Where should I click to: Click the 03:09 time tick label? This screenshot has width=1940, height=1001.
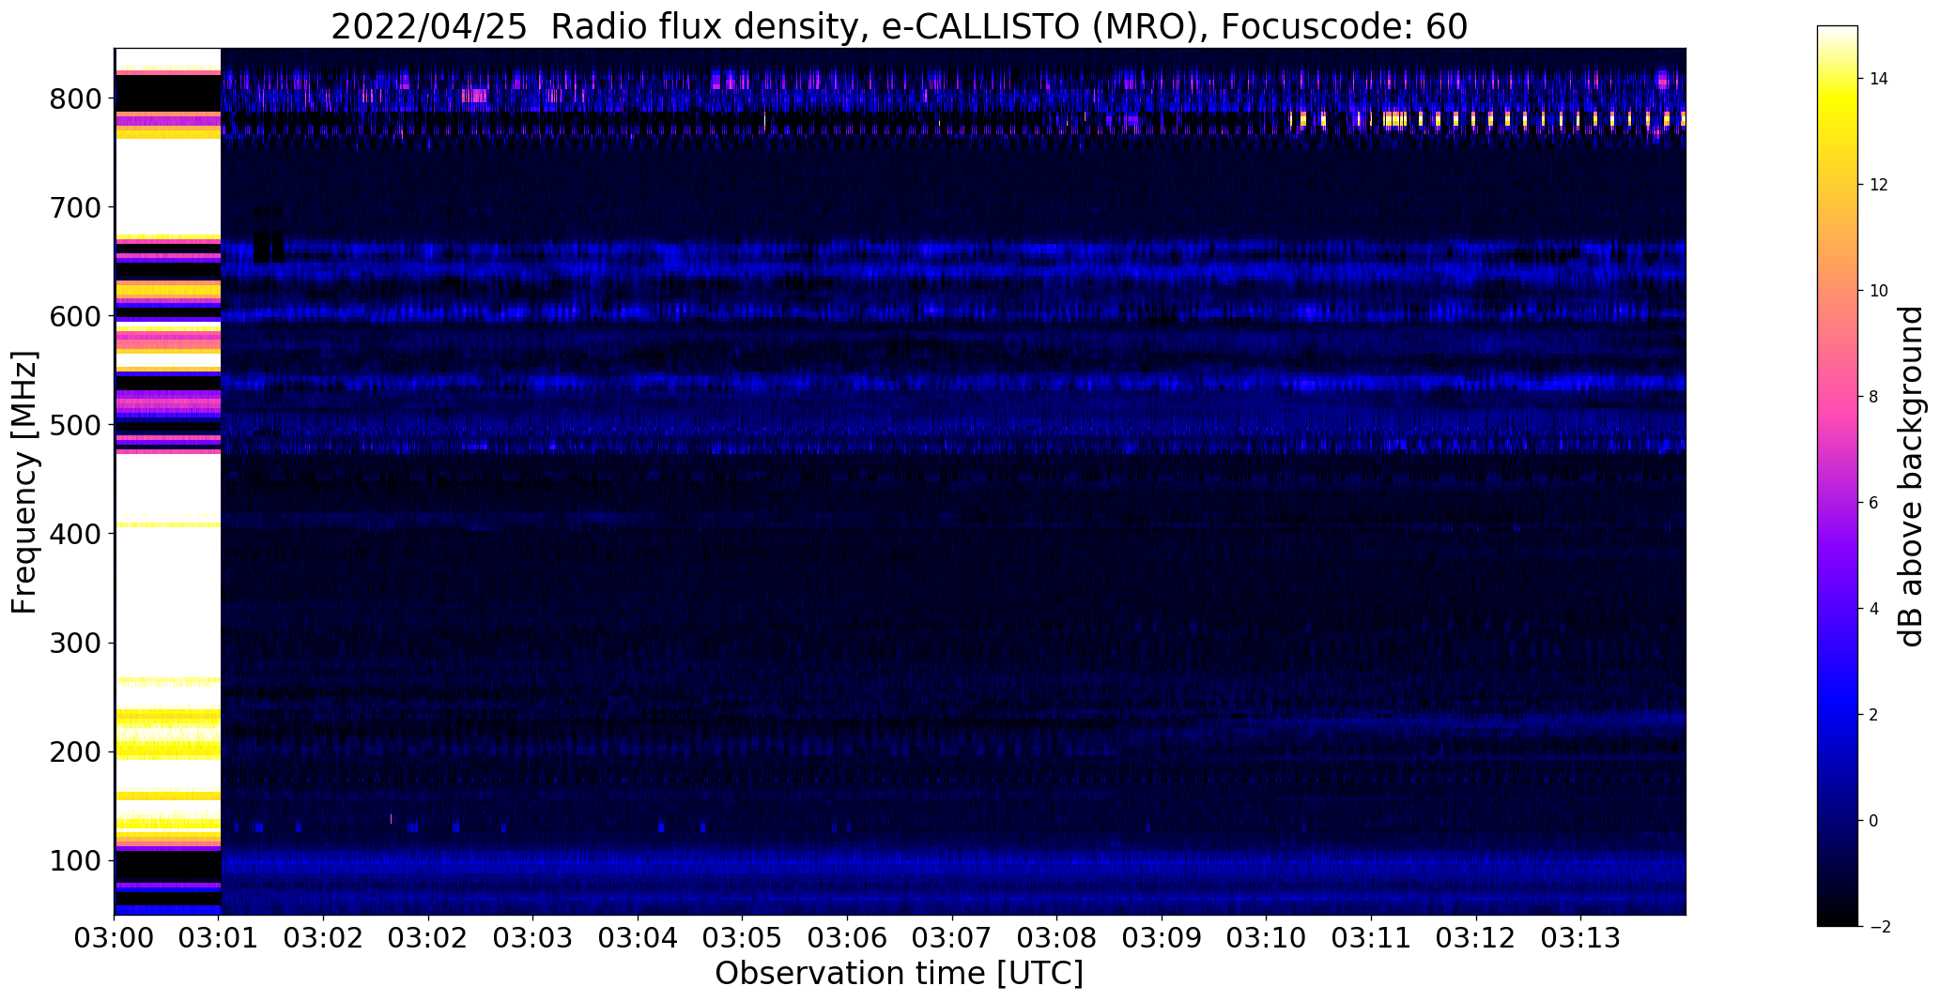(1162, 938)
